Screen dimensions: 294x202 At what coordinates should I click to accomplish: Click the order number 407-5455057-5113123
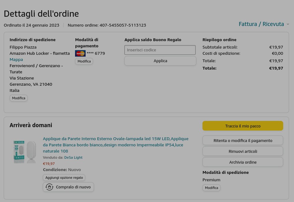122,25
